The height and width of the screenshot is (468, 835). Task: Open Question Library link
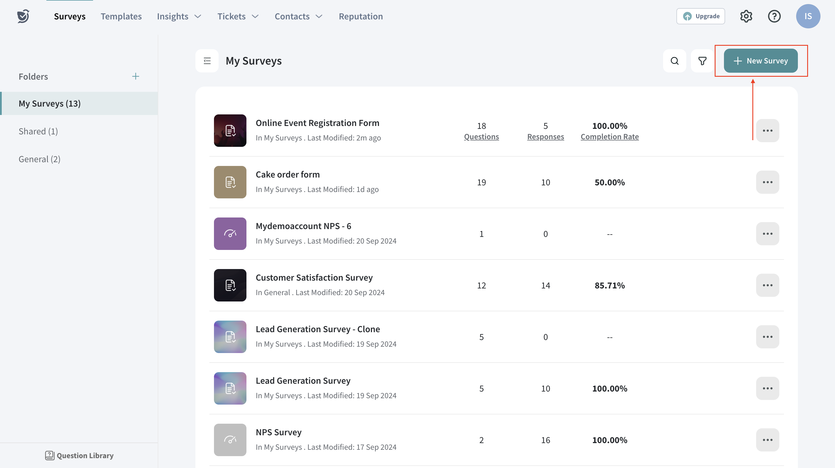pos(79,455)
